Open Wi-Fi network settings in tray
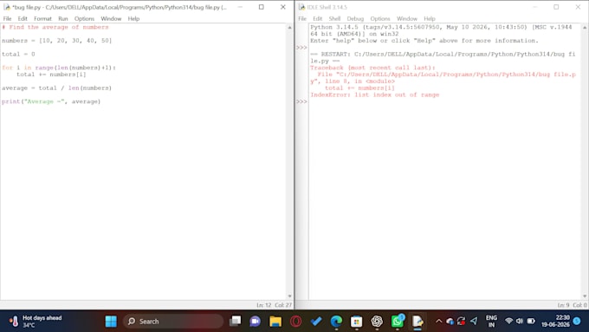Image resolution: width=589 pixels, height=332 pixels. tap(509, 321)
